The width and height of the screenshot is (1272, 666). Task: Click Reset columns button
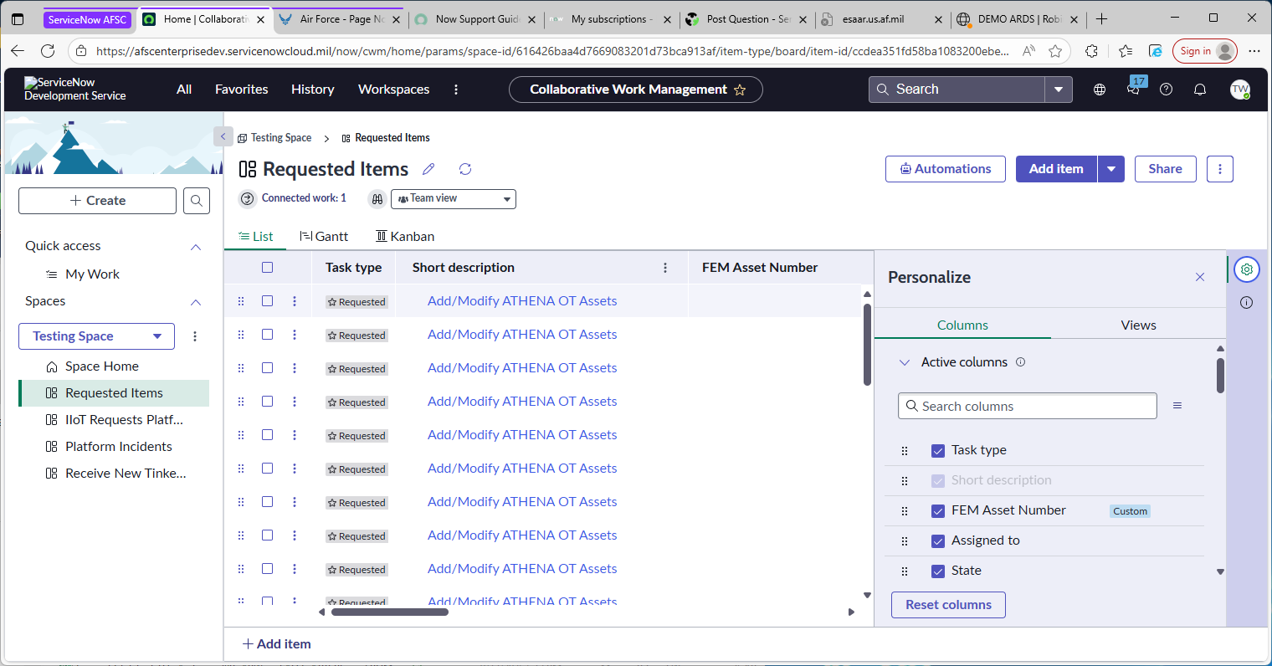pyautogui.click(x=948, y=605)
